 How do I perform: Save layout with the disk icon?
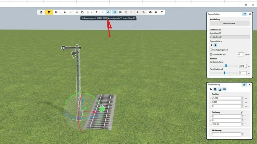[x=56, y=12]
